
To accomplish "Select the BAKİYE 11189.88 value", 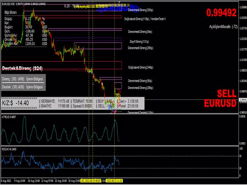I will click(63, 106).
